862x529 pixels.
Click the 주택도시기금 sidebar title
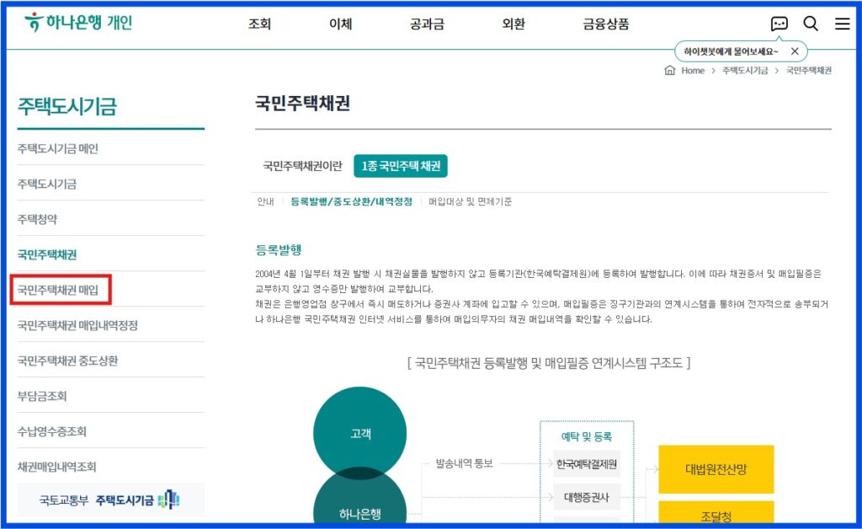coord(67,106)
